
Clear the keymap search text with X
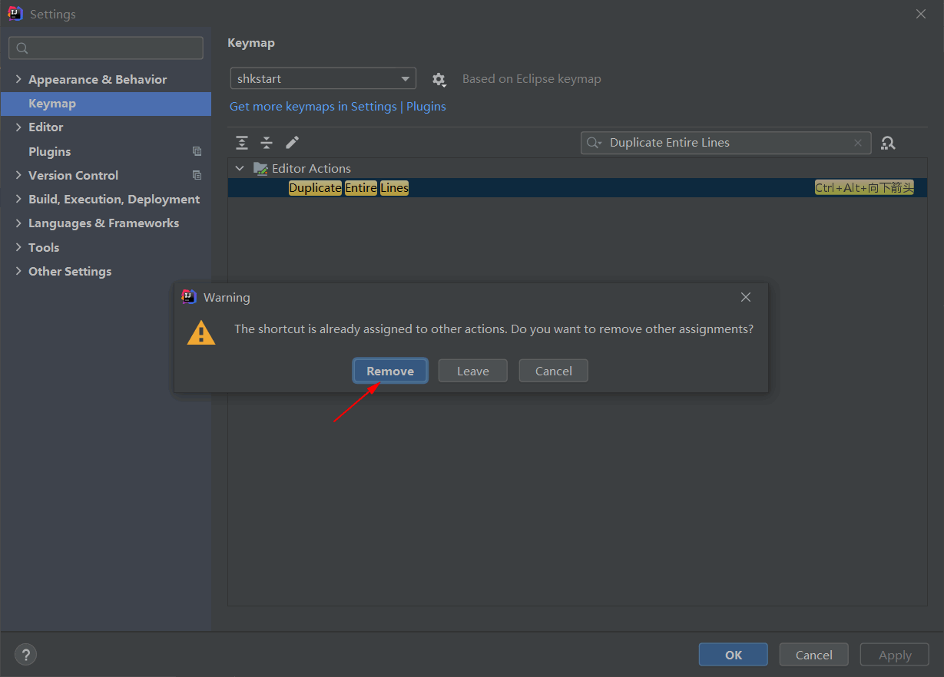(858, 143)
